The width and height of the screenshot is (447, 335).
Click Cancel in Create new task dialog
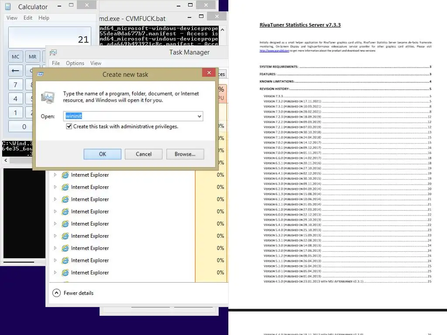point(143,154)
